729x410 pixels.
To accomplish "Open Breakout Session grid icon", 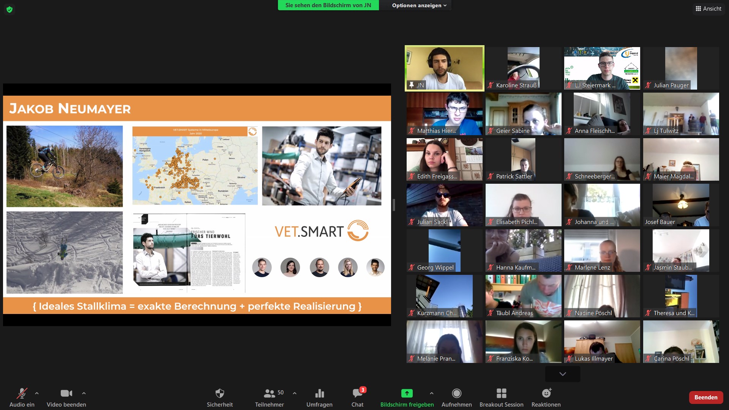I will click(501, 394).
